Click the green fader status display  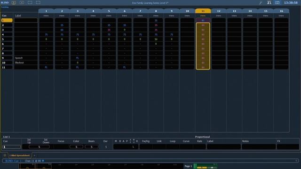pyautogui.click(x=206, y=166)
